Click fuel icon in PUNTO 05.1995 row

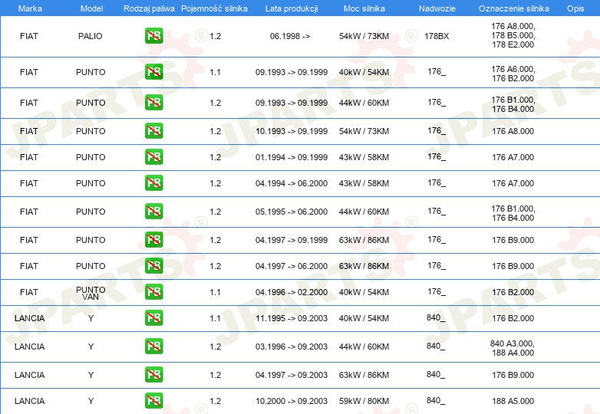click(153, 211)
